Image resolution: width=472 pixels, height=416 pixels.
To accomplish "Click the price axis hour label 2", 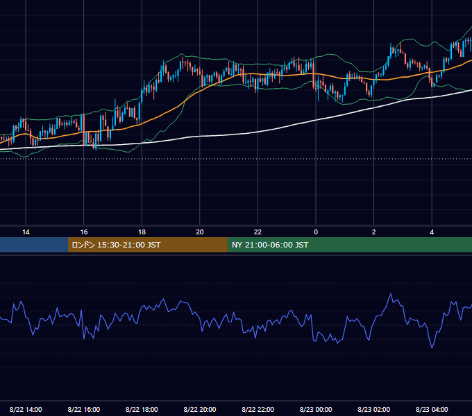I will pos(373,232).
